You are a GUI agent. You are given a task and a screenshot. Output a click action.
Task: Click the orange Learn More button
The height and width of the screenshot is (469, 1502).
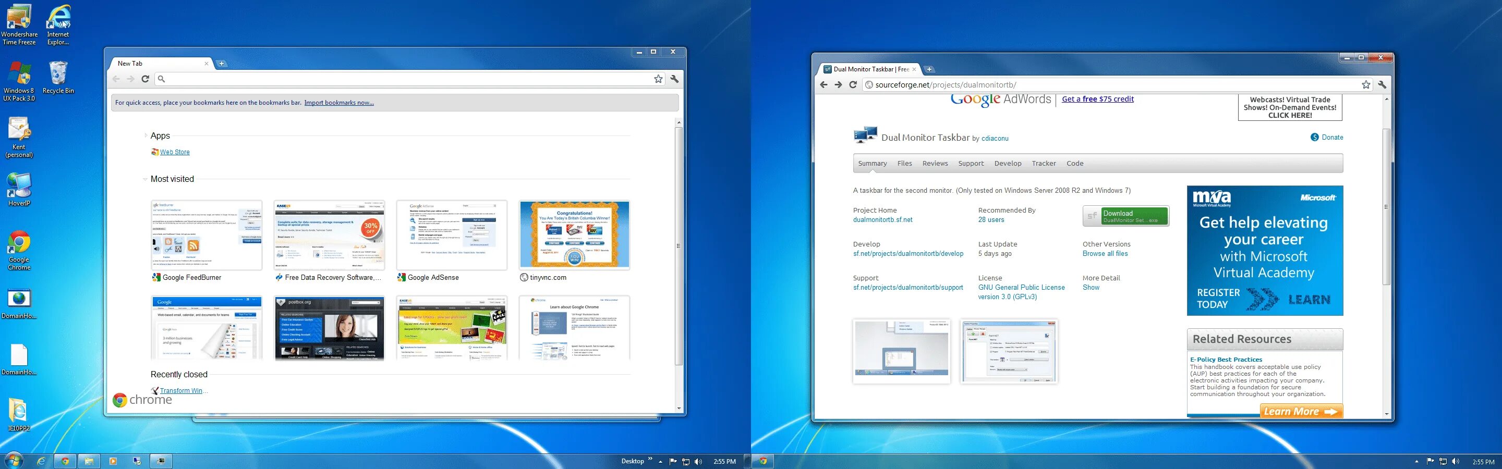[1301, 411]
